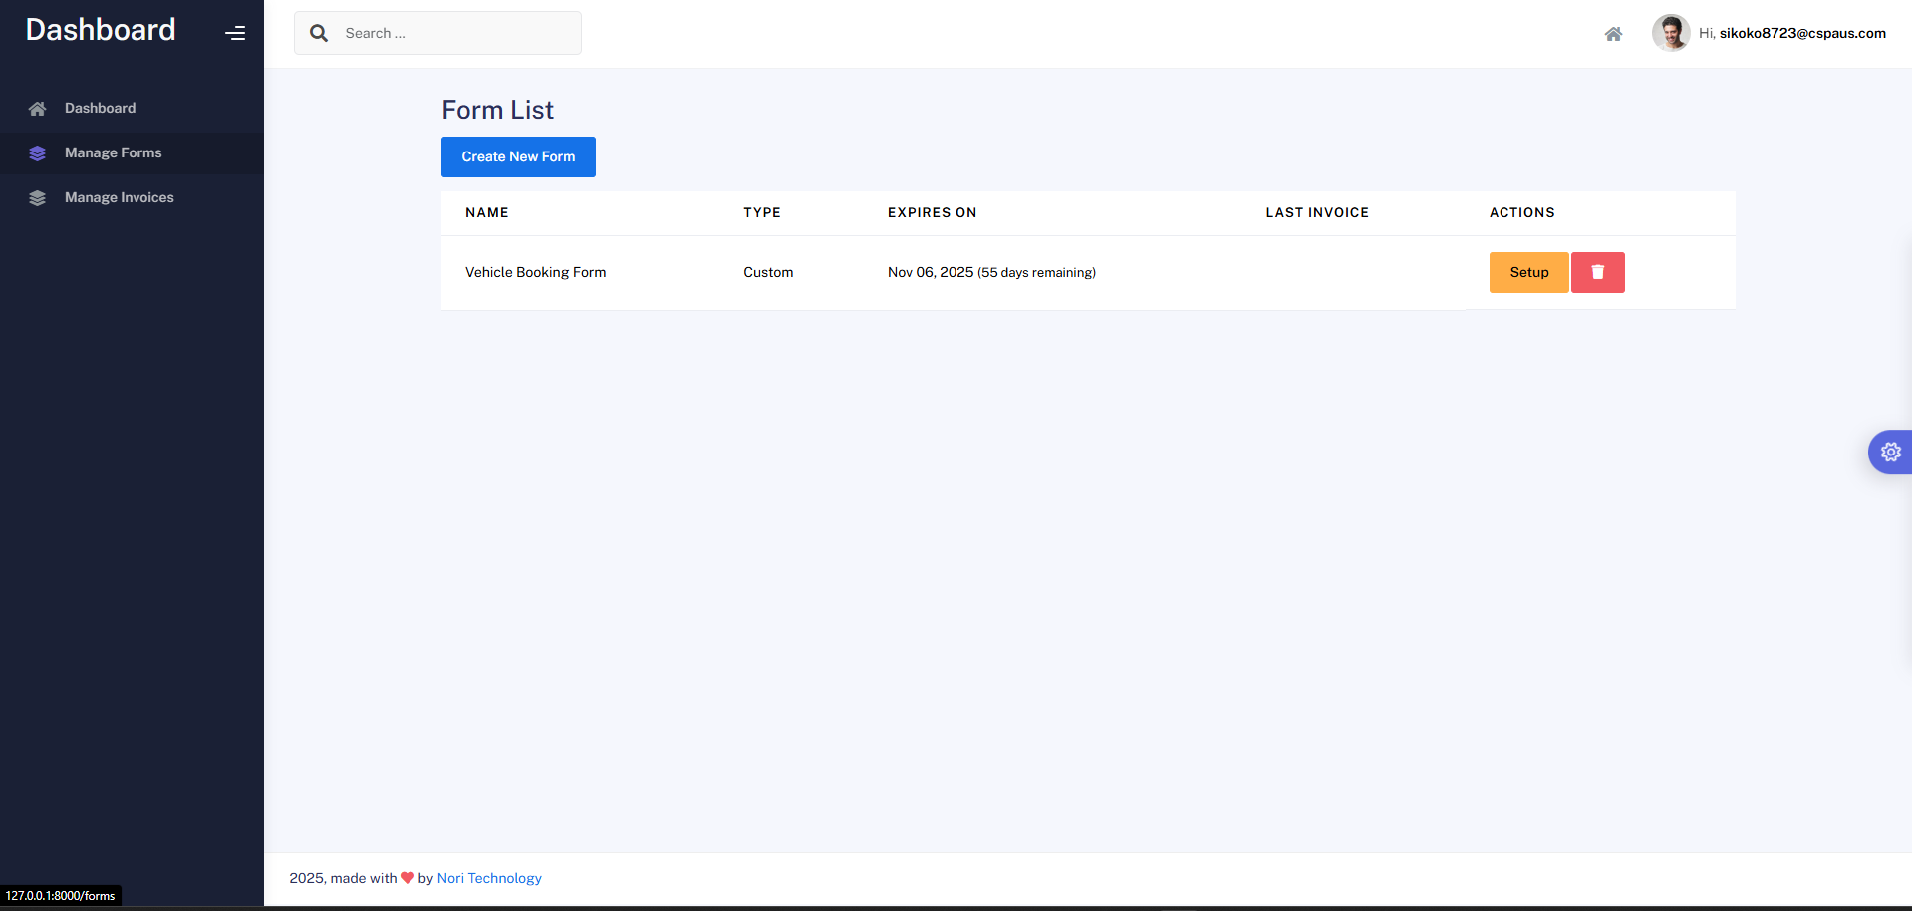This screenshot has width=1912, height=911.
Task: Click the magnifier search icon
Action: pos(319,33)
